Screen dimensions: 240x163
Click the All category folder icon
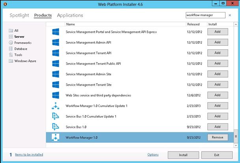pyautogui.click(x=11, y=30)
